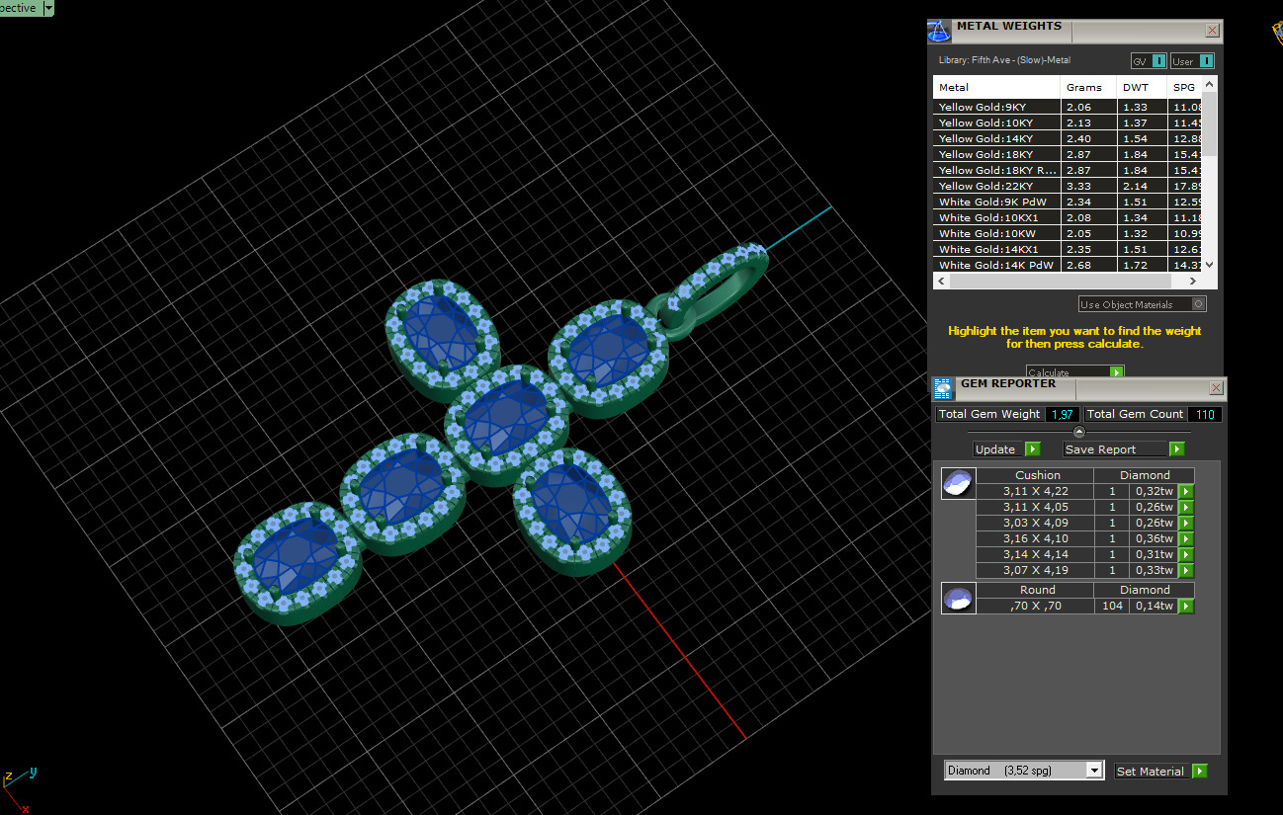Viewport: 1283px width, 815px height.
Task: Select the White Gold:10KW row
Action: pos(1069,233)
